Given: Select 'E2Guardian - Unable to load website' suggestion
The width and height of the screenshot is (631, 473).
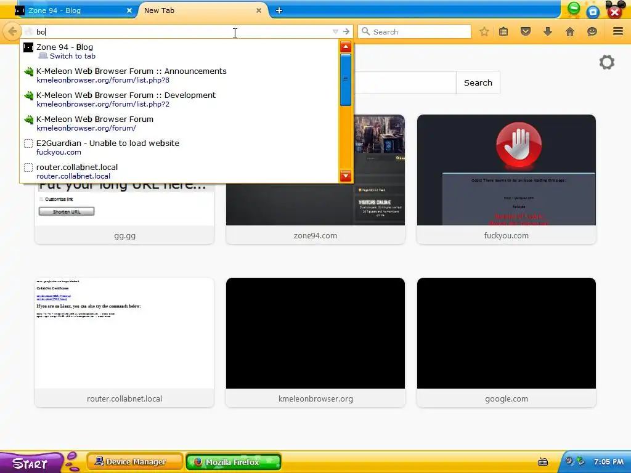Looking at the screenshot, I should 179,147.
